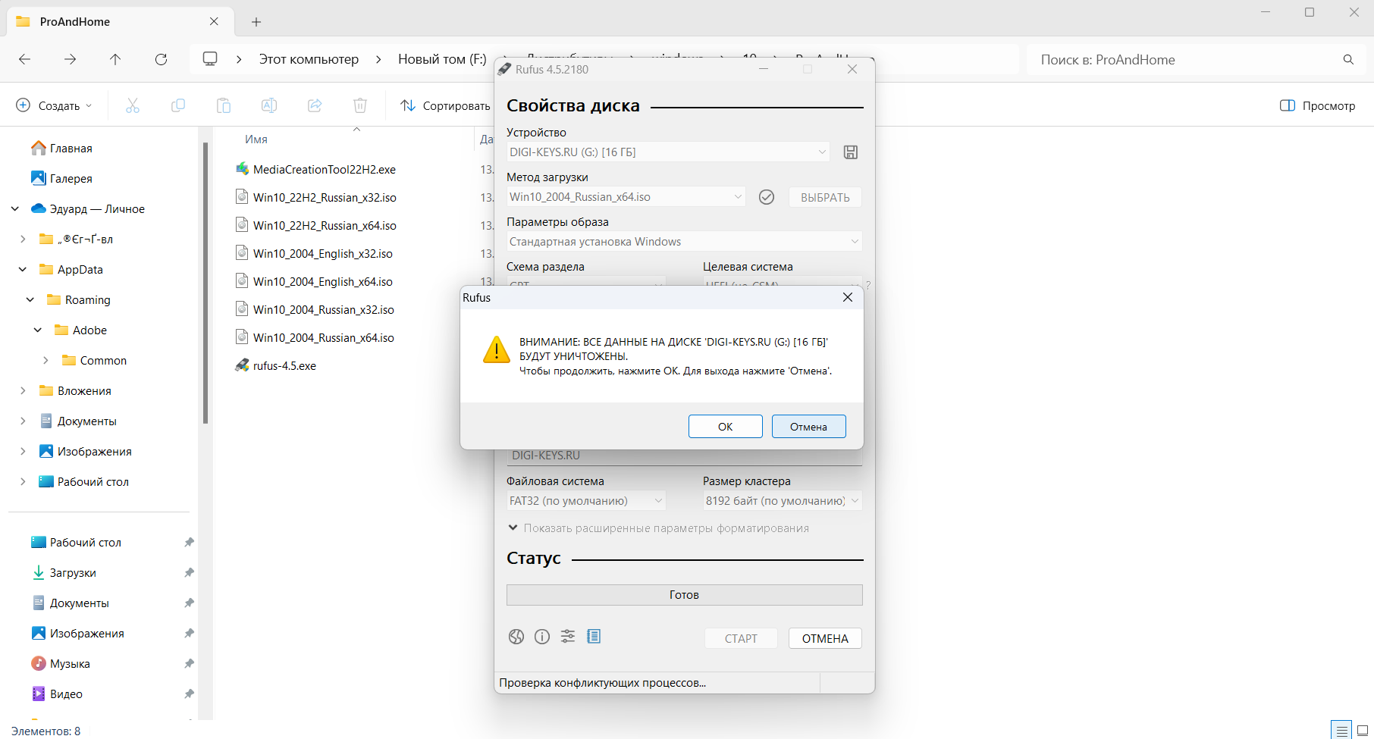The height and width of the screenshot is (739, 1374).
Task: Open the Сортировать menu
Action: [446, 105]
